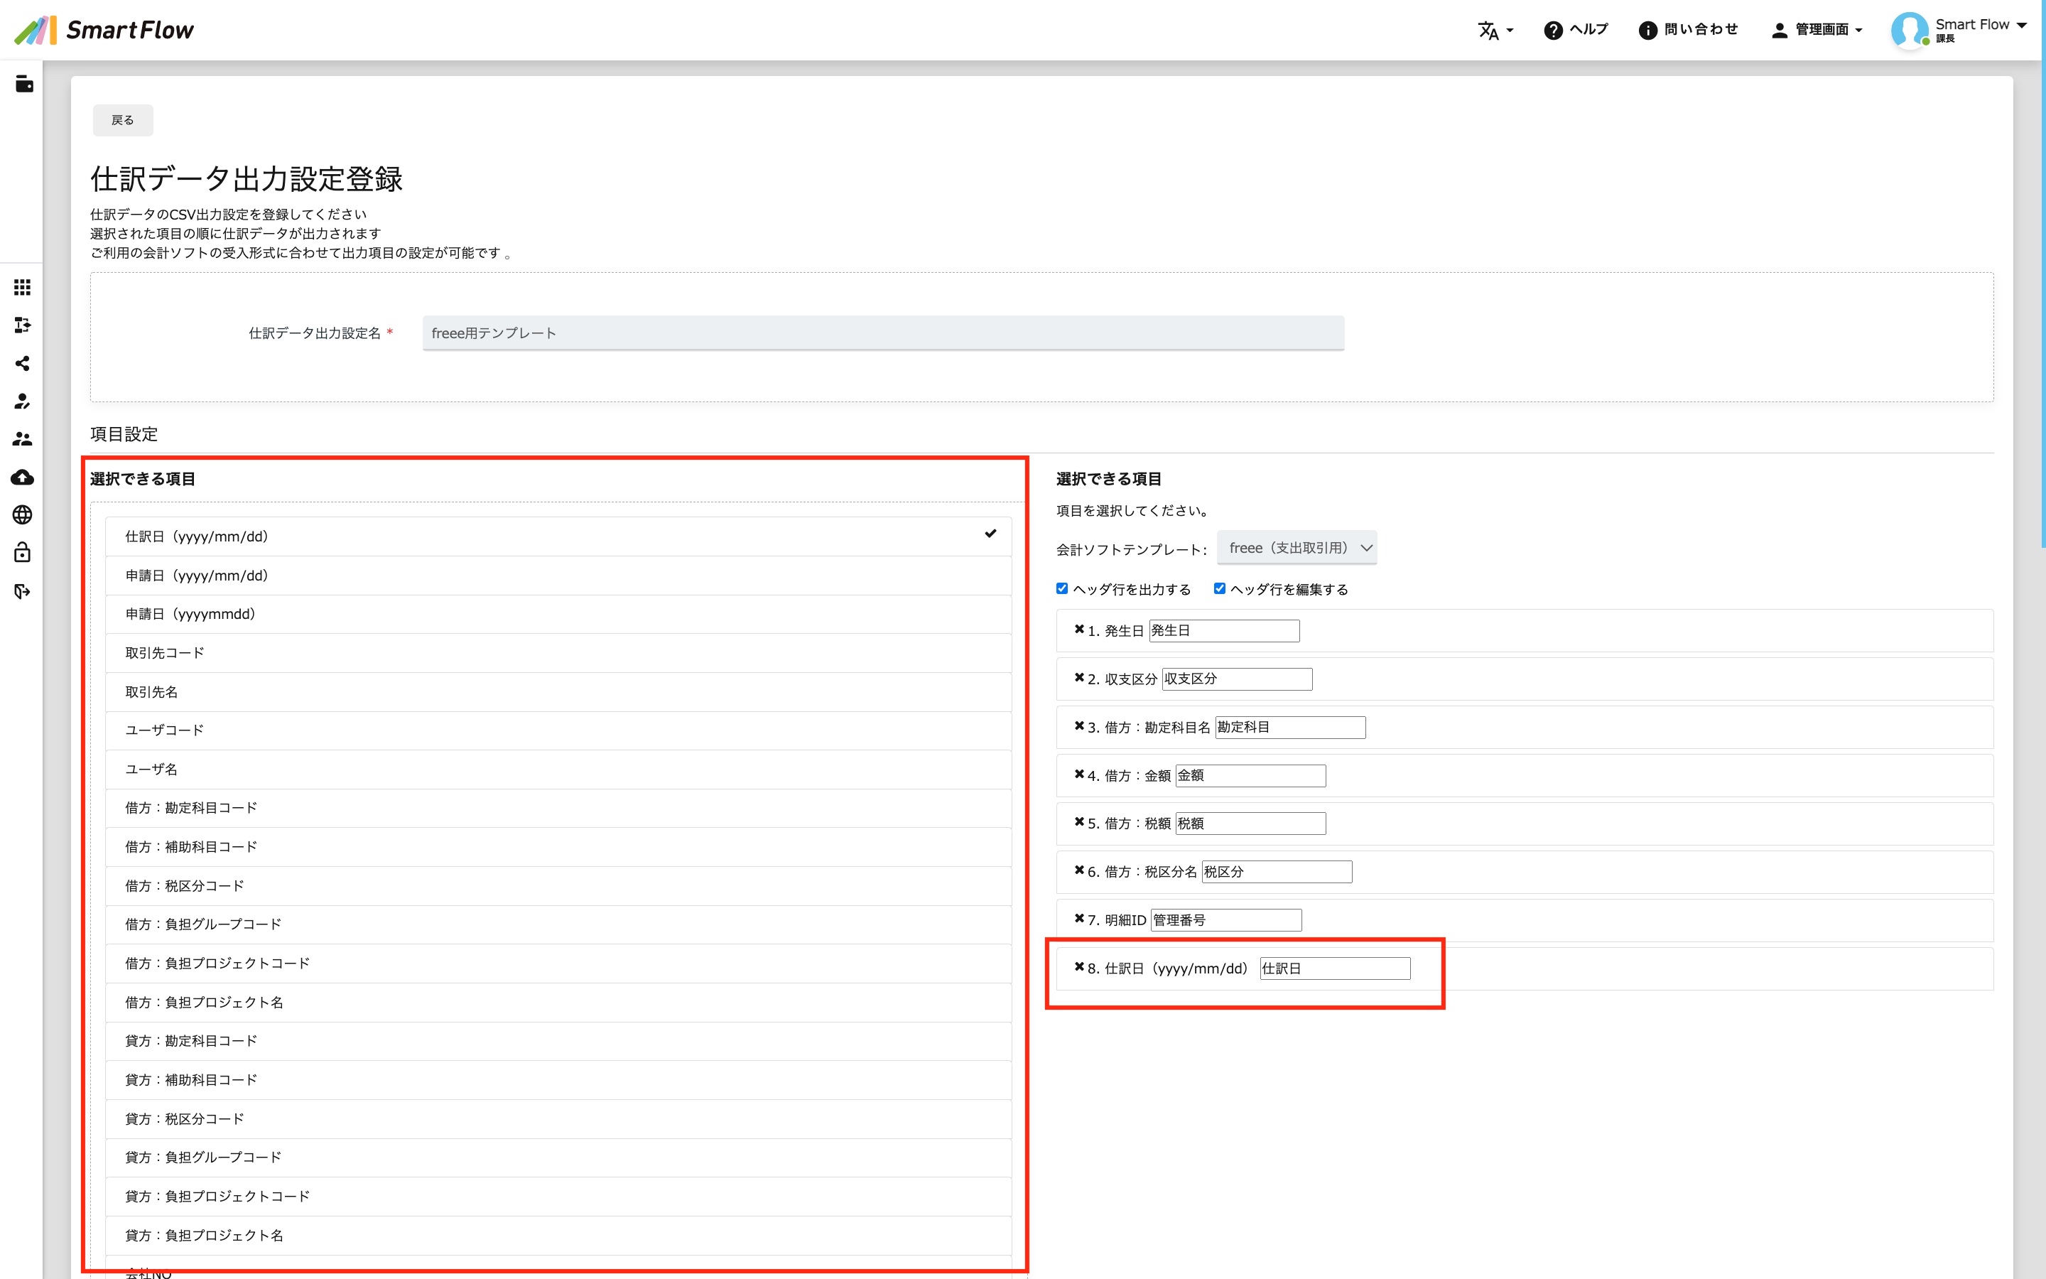This screenshot has width=2046, height=1279.
Task: Open the export arrow icon at sidebar bottom
Action: point(23,591)
